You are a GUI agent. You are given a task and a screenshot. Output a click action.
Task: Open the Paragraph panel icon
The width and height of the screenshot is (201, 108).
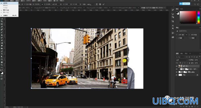[173, 29]
